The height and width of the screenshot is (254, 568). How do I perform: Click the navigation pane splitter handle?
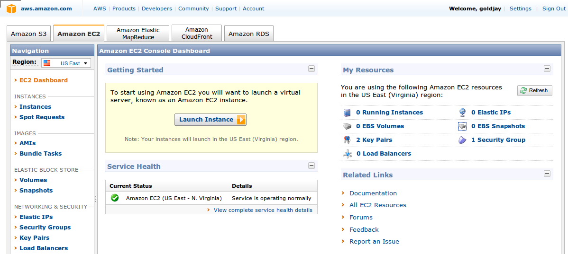96,199
